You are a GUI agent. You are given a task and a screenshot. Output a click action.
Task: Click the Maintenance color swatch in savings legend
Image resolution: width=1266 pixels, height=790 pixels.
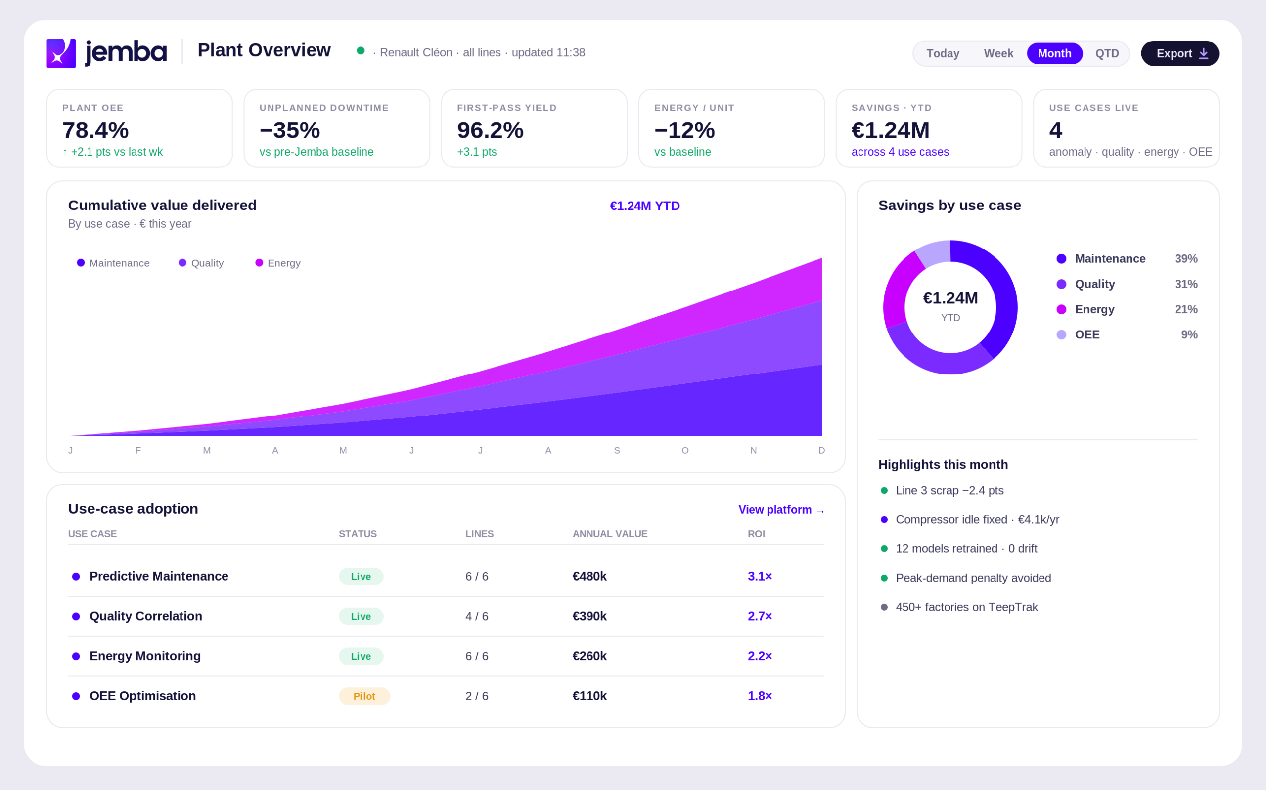click(1061, 258)
